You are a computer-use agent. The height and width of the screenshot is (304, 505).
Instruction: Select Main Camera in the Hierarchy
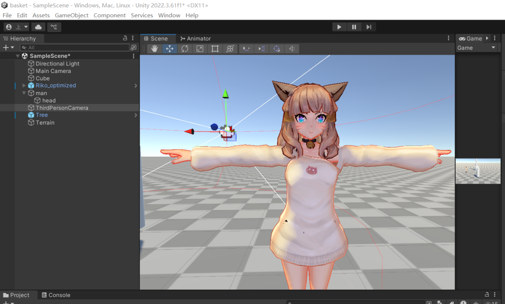click(x=53, y=71)
